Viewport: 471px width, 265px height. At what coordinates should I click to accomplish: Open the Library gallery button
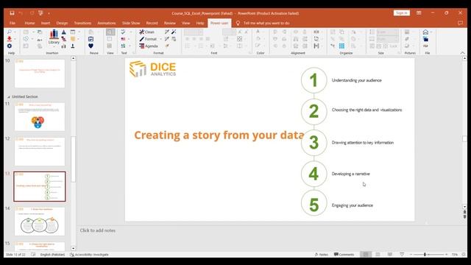tap(54, 38)
